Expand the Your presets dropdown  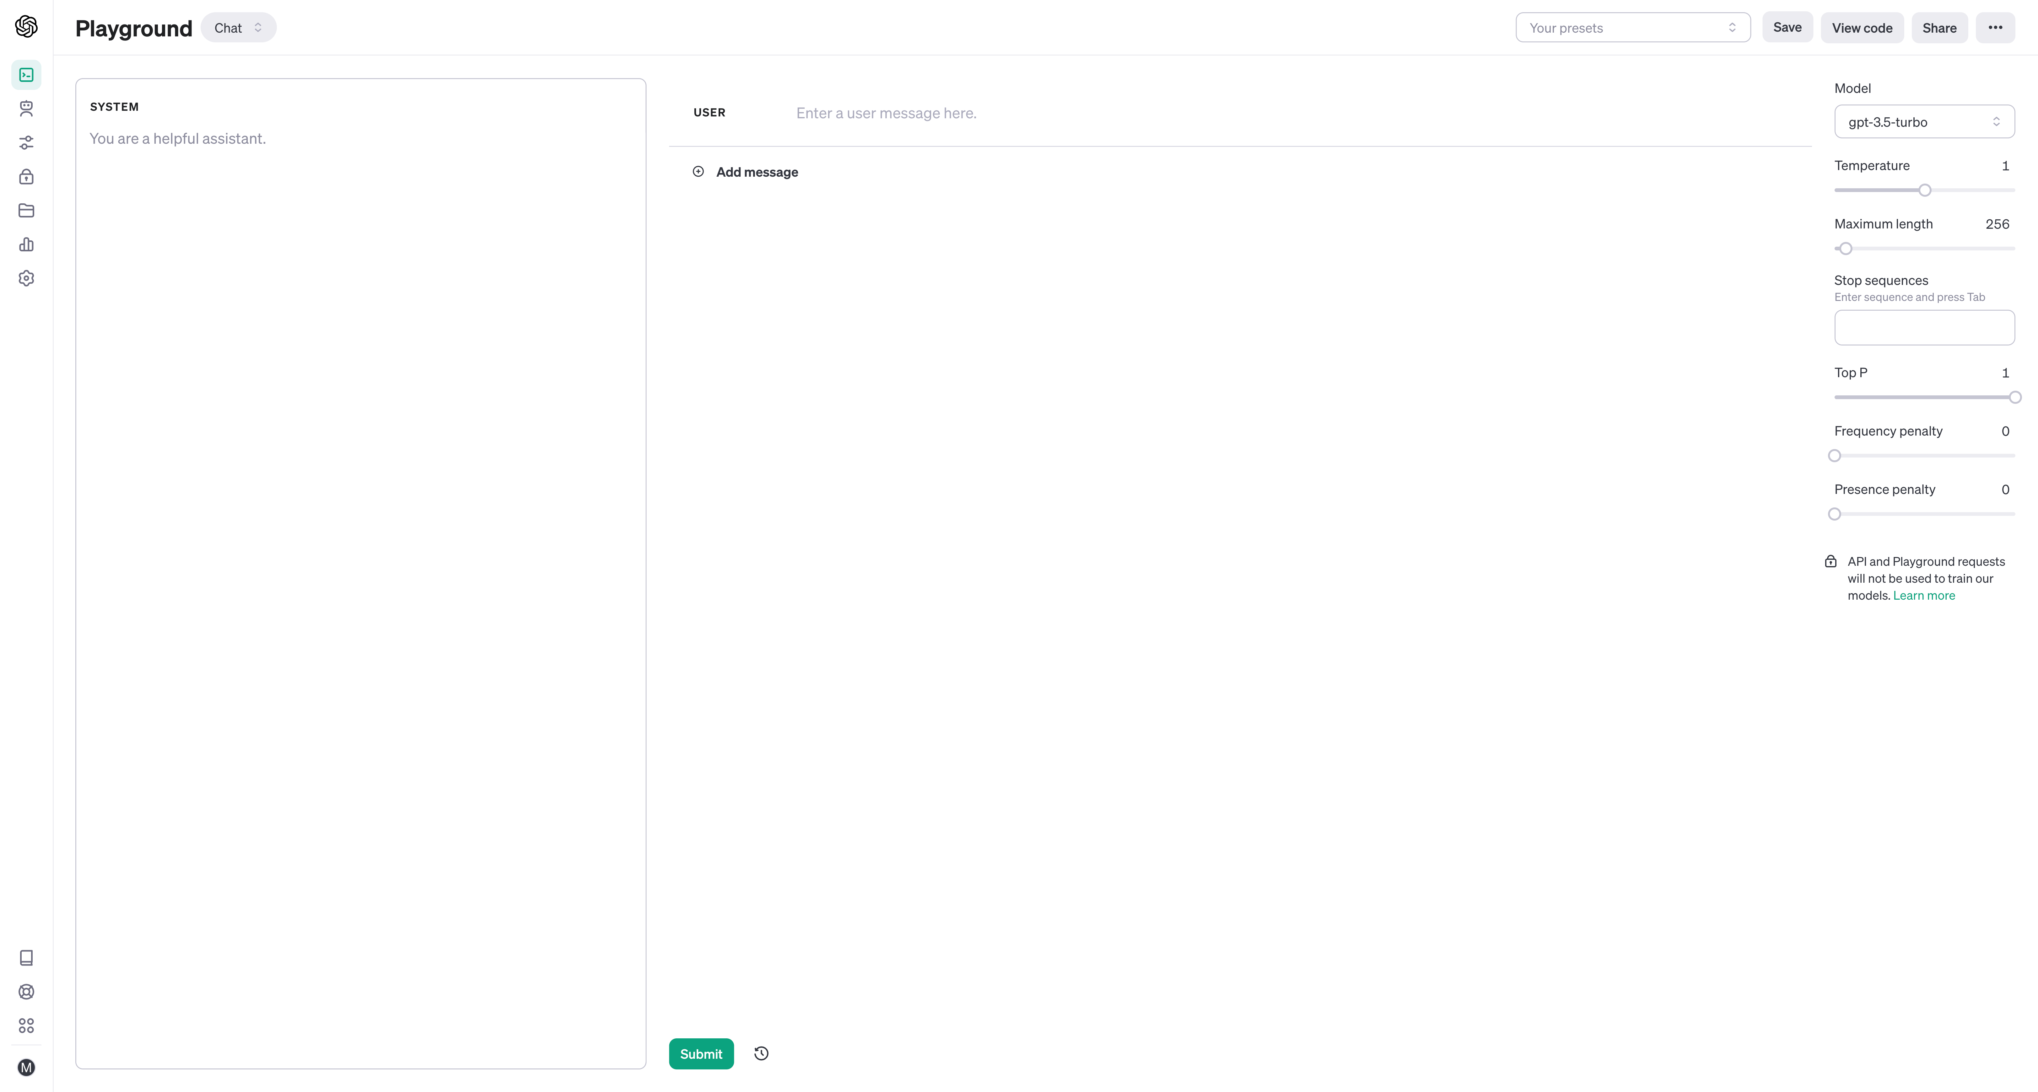[1633, 28]
